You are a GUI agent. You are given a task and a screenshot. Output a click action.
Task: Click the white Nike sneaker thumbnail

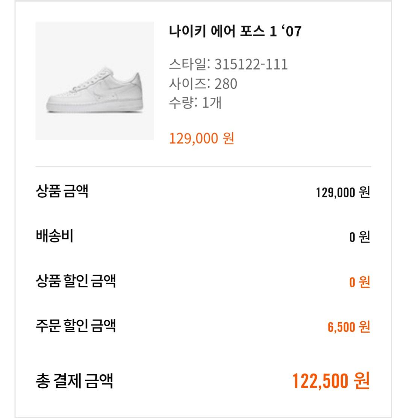pyautogui.click(x=94, y=91)
